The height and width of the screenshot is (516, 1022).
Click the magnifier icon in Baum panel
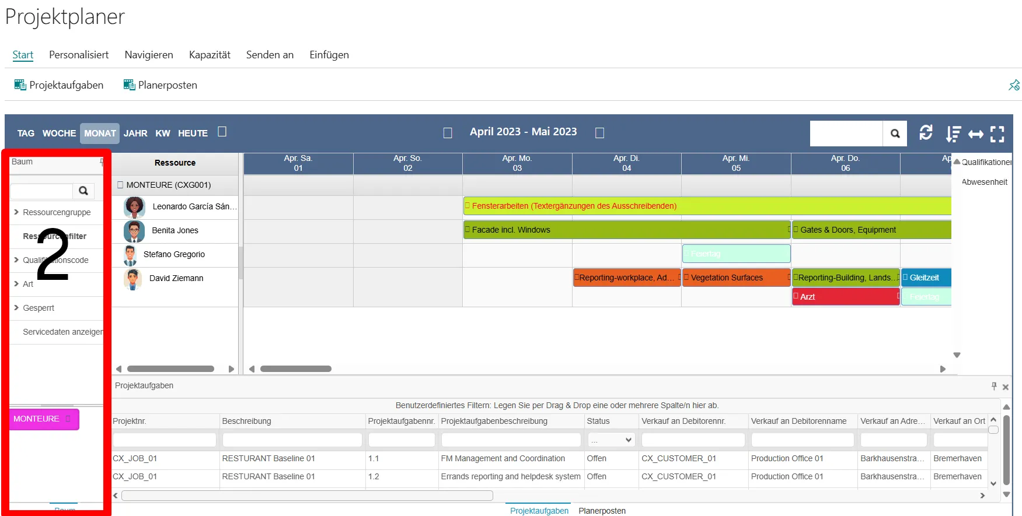point(83,191)
